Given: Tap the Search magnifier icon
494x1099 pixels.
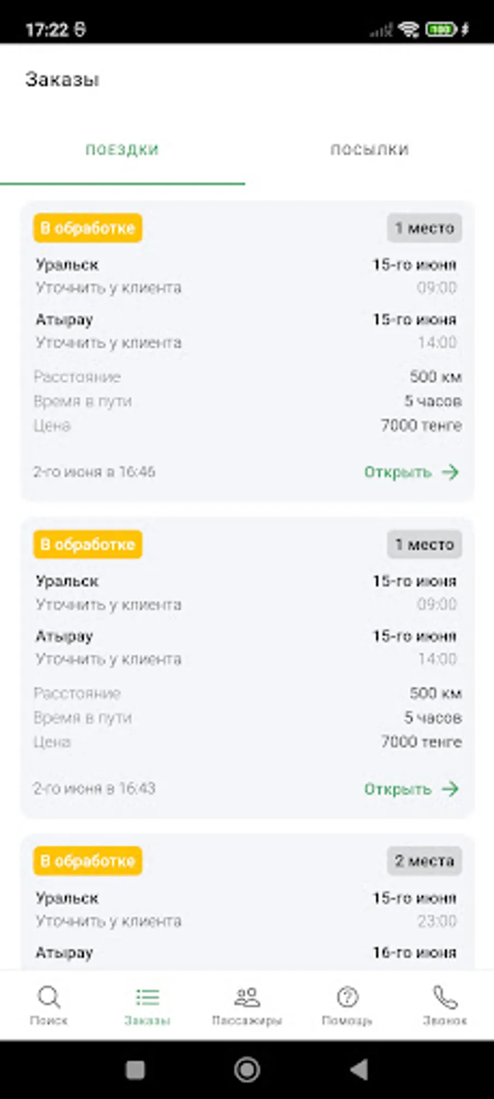Looking at the screenshot, I should click(x=49, y=996).
